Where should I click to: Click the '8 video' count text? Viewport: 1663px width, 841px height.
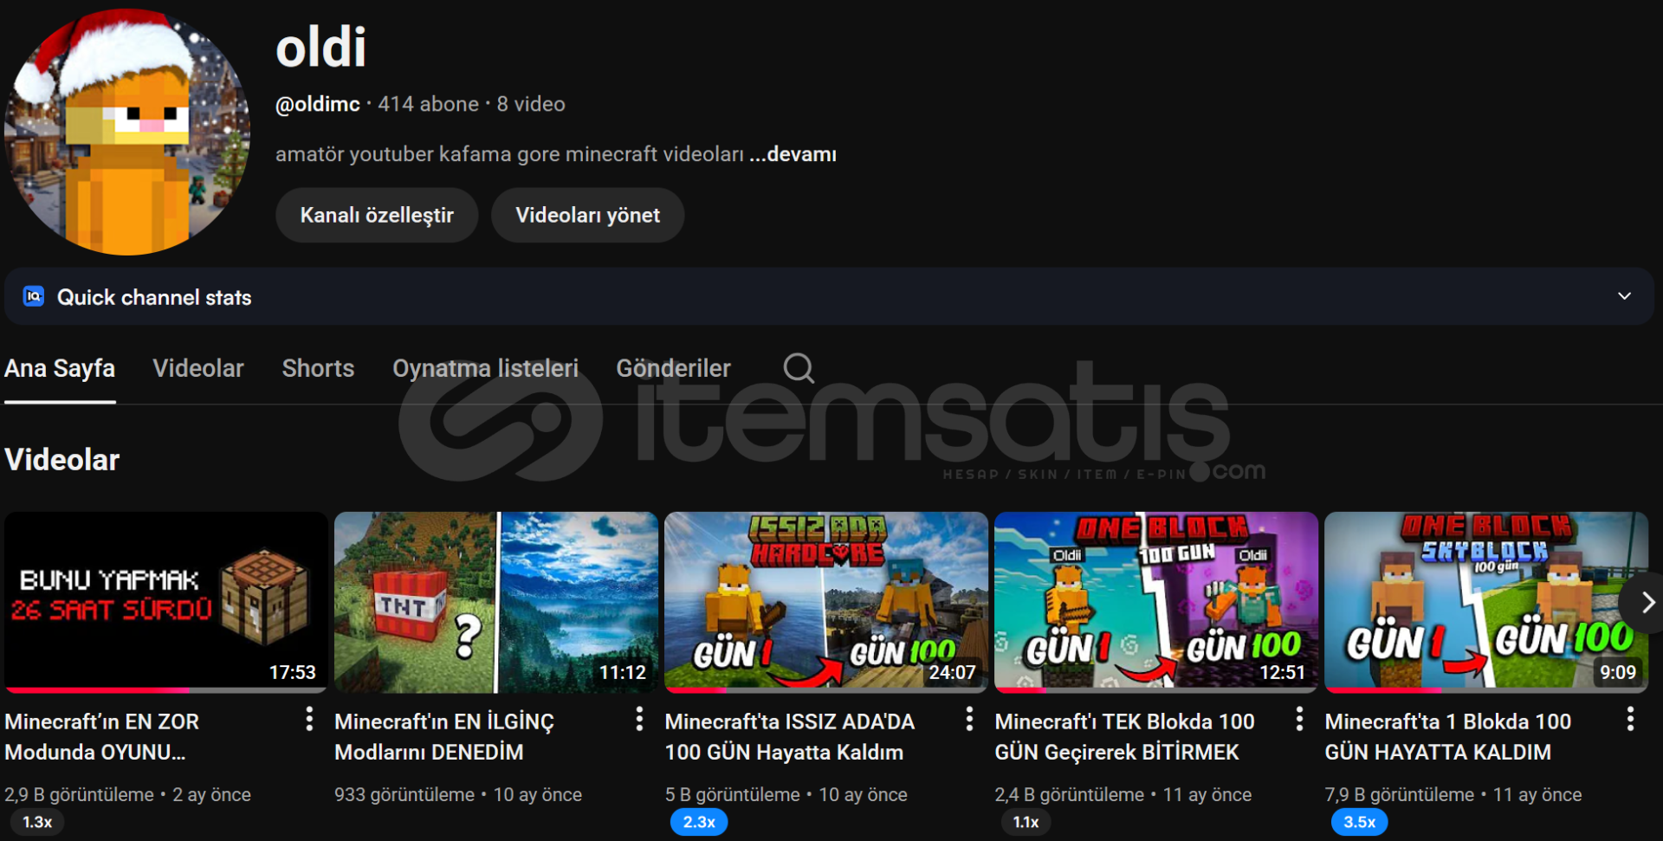(531, 104)
